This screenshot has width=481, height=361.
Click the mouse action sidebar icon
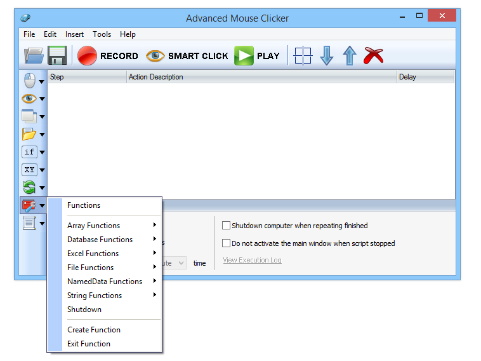[30, 81]
